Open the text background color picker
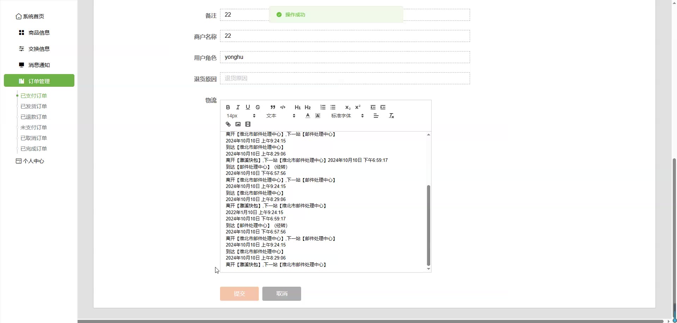677x323 pixels. [x=318, y=116]
